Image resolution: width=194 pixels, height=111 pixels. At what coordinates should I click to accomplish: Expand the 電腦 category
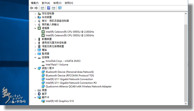[35, 50]
